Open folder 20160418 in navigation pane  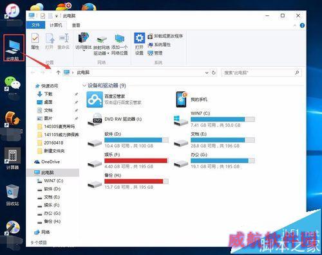[x=51, y=143]
